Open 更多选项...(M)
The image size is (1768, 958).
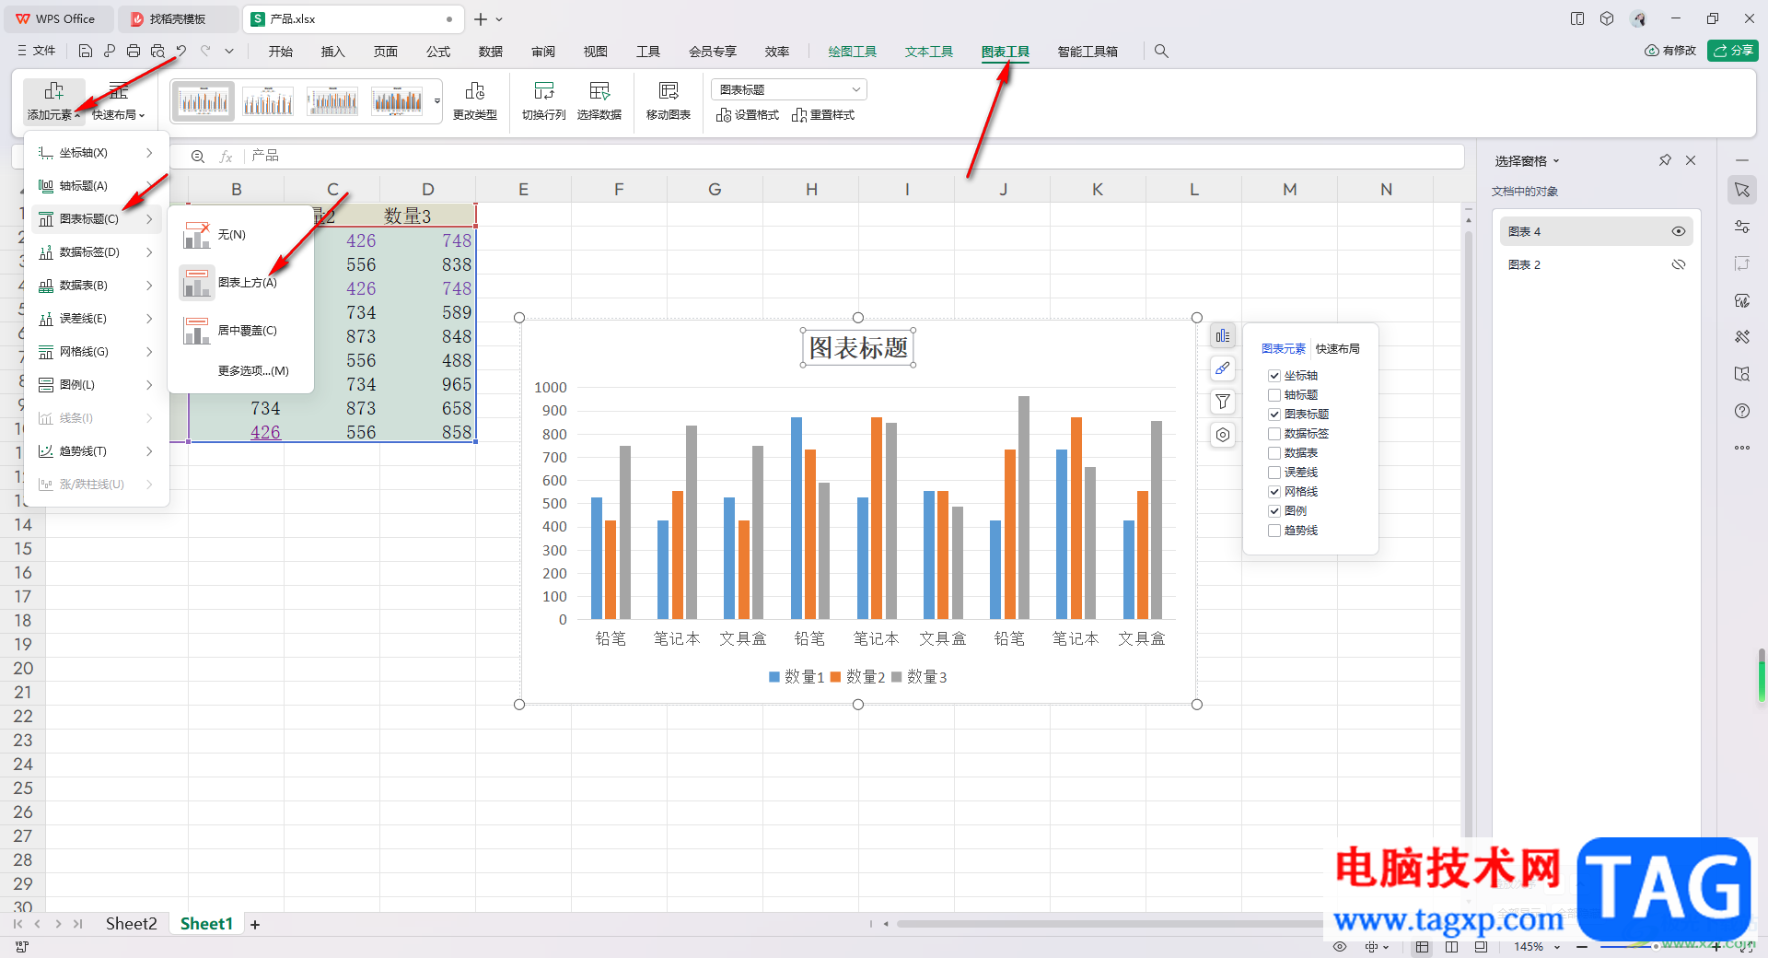(x=253, y=371)
